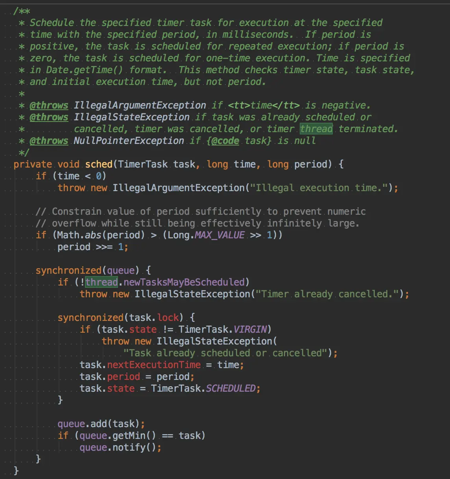
Task: Click the add call in queue.add(task)
Action: tap(99, 424)
